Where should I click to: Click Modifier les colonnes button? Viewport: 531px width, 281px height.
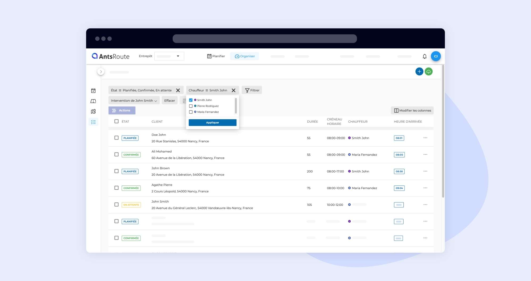pos(412,110)
